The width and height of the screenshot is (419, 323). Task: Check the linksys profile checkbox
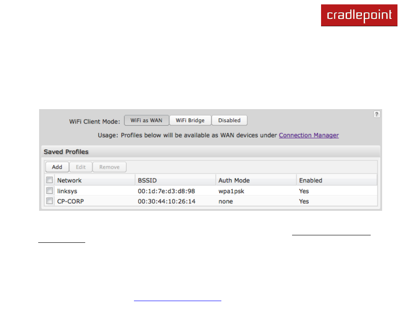pos(50,191)
